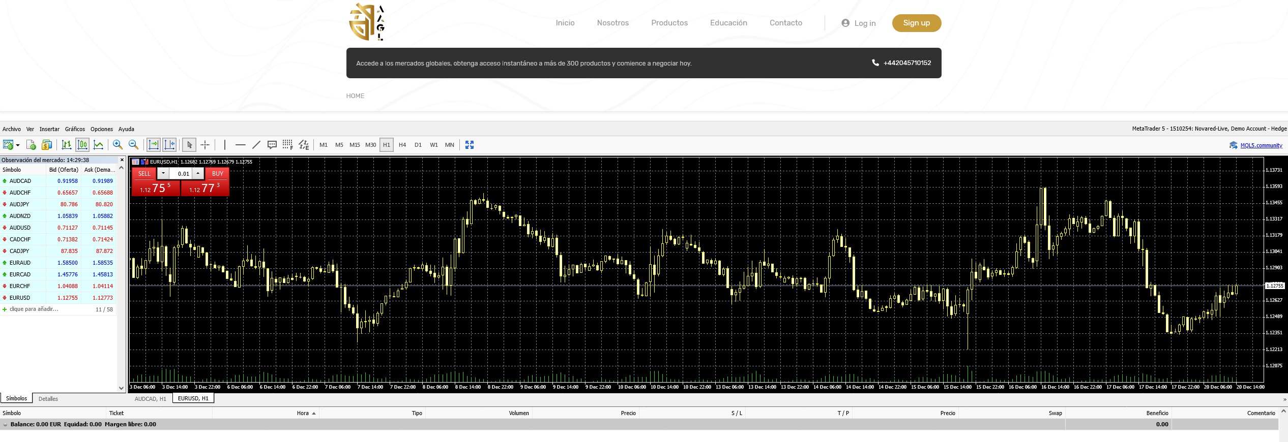The width and height of the screenshot is (1288, 442).
Task: Click the zoom out magnifier
Action: click(x=133, y=145)
